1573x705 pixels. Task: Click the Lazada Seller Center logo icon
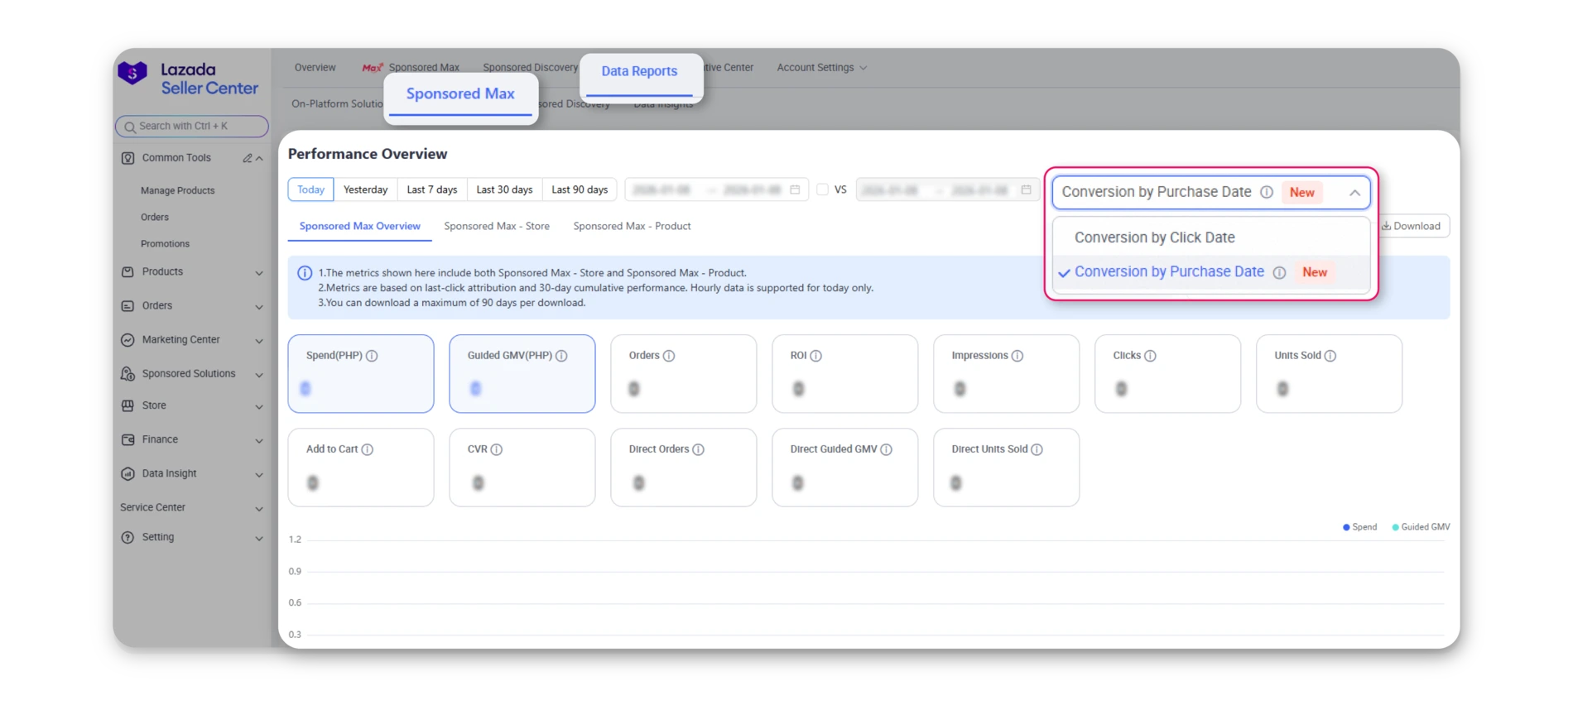tap(132, 74)
